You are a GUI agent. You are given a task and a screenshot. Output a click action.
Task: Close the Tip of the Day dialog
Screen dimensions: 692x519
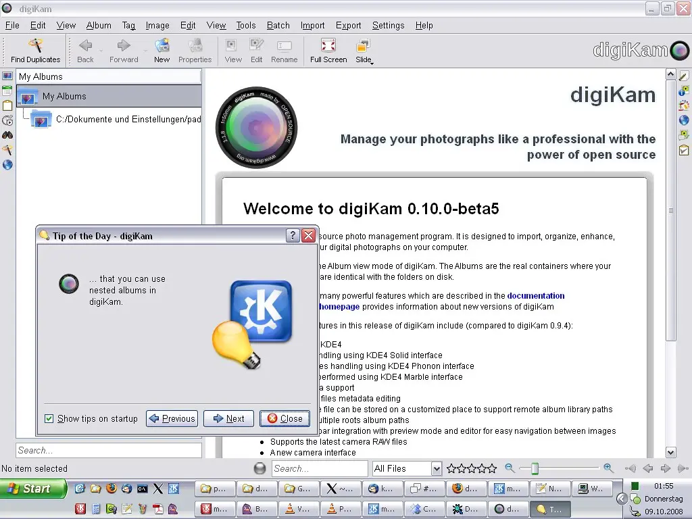(285, 418)
